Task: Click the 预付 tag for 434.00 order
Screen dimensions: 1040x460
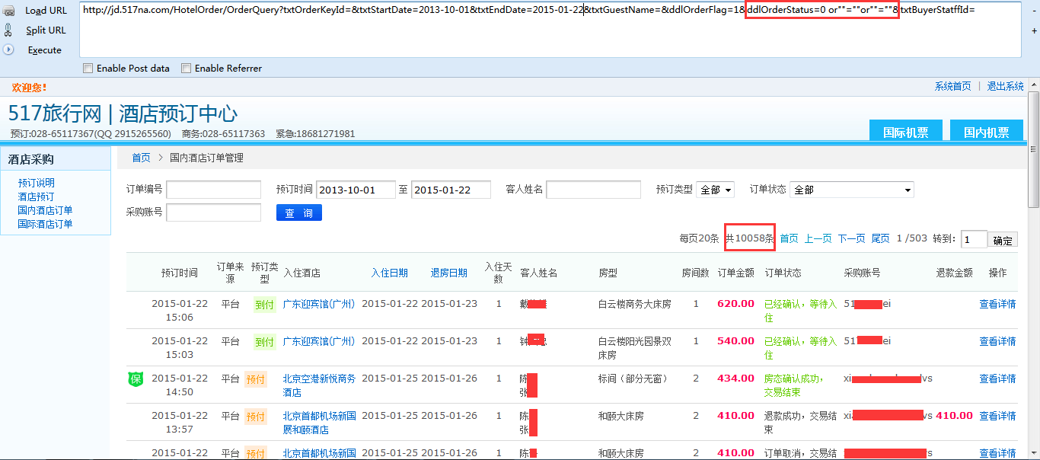Action: click(x=256, y=379)
